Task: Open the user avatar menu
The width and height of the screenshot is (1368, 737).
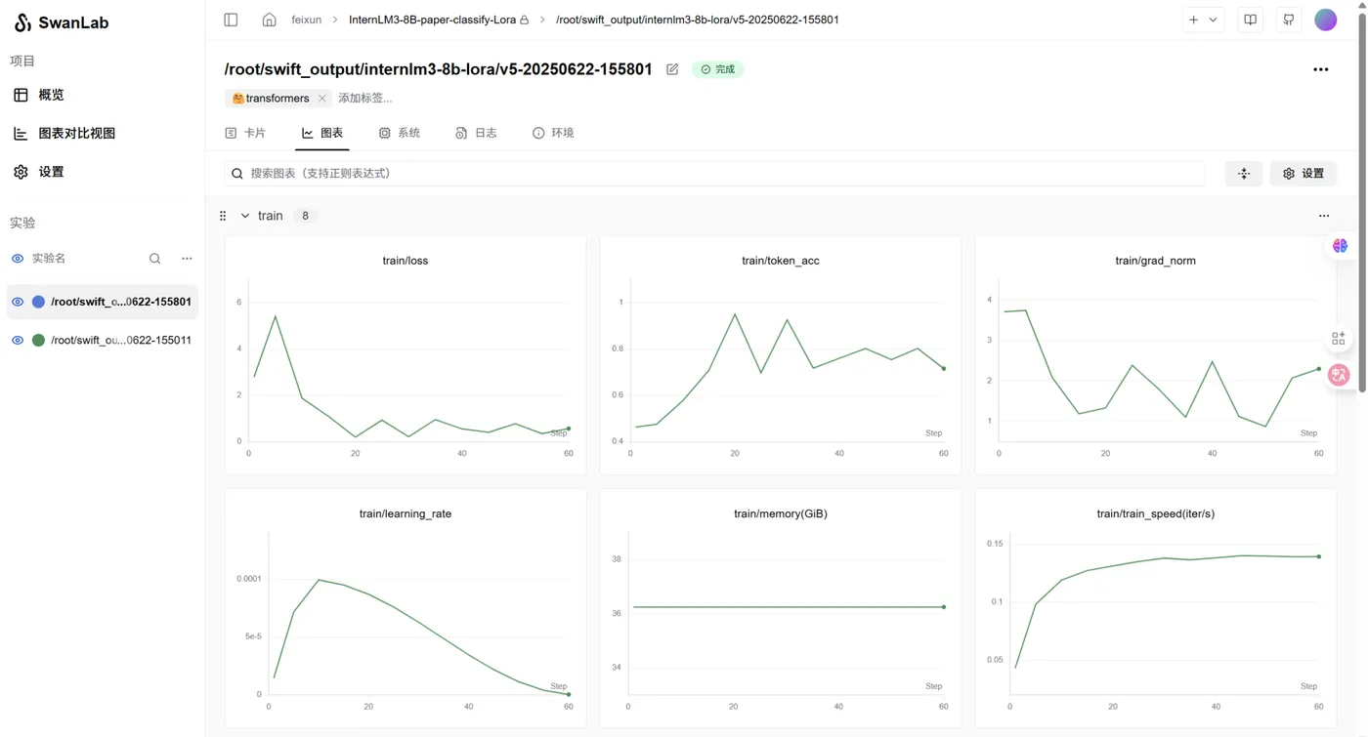Action: pyautogui.click(x=1326, y=20)
